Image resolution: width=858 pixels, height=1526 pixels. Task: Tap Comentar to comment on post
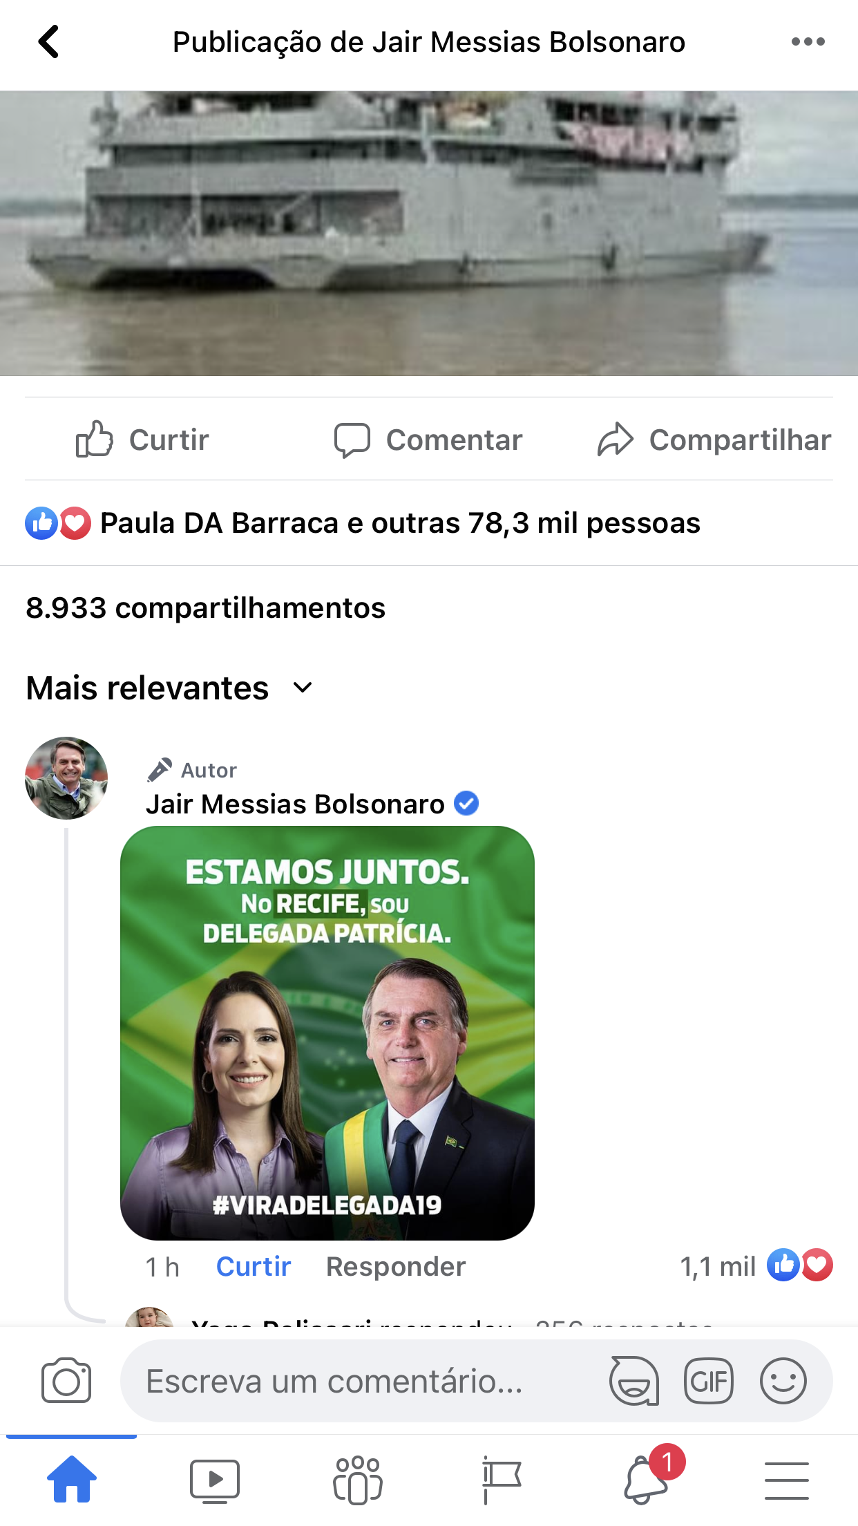(428, 440)
